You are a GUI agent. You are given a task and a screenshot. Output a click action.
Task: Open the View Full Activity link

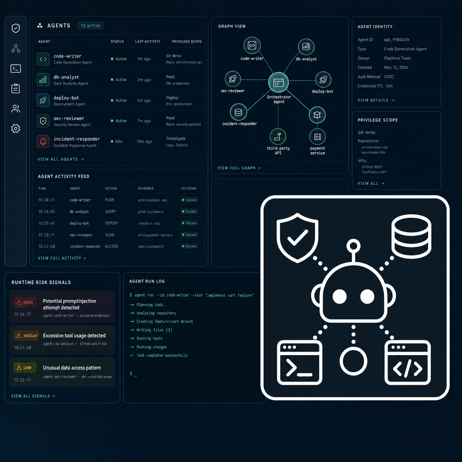pos(62,258)
